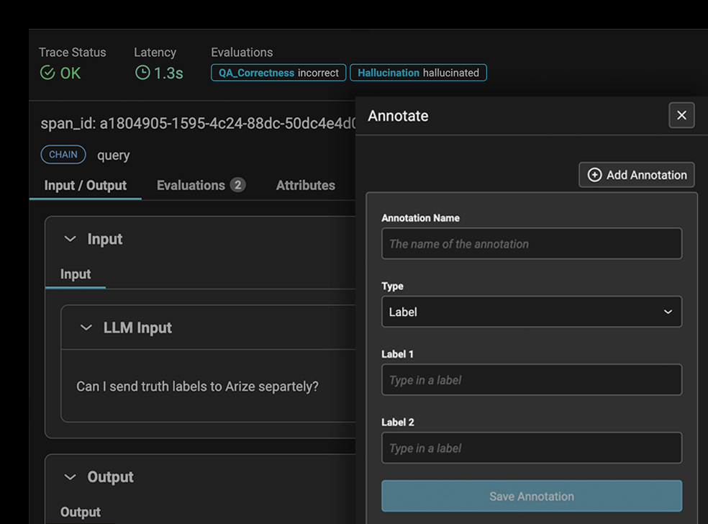Click the CHAIN span kind badge
This screenshot has width=708, height=524.
tap(63, 155)
